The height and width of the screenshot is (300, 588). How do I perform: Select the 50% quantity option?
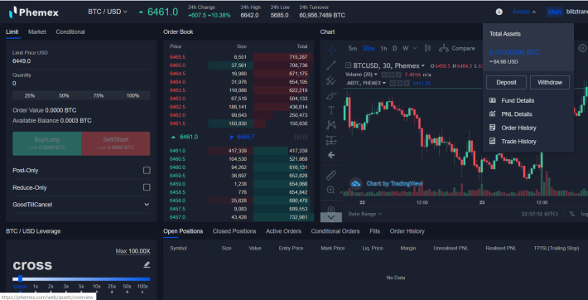[x=64, y=96]
